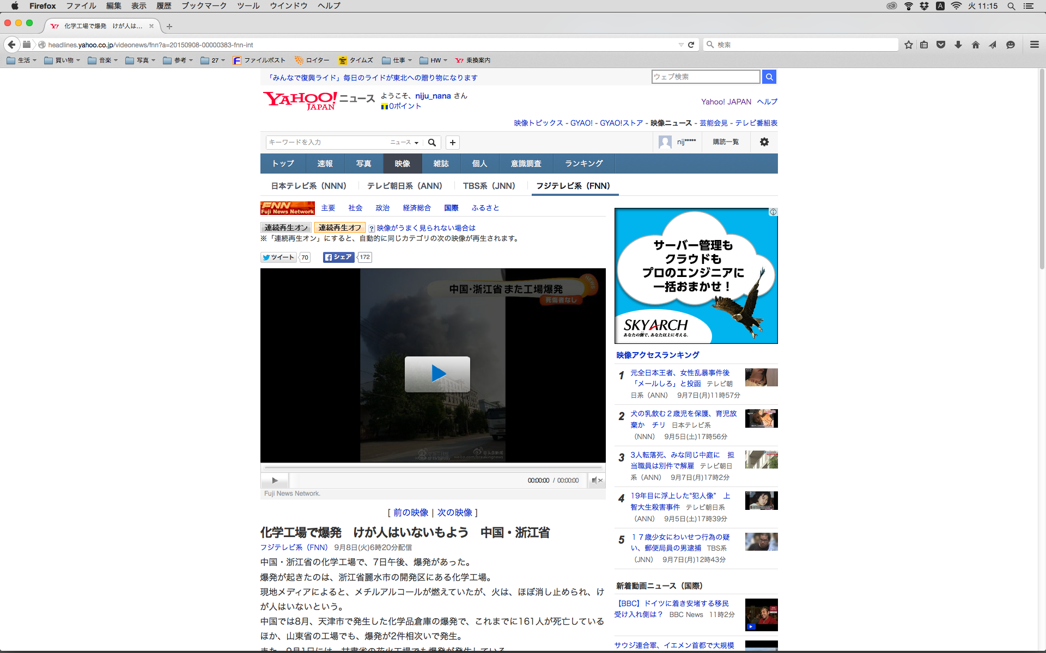Reload the page with refresh icon
This screenshot has width=1046, height=653.
(x=691, y=45)
